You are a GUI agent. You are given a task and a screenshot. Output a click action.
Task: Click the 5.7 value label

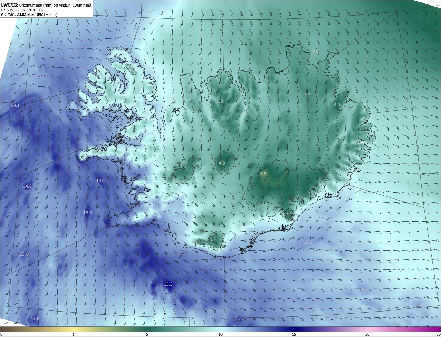click(x=307, y=94)
